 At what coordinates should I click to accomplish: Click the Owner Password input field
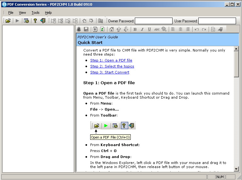154,21
